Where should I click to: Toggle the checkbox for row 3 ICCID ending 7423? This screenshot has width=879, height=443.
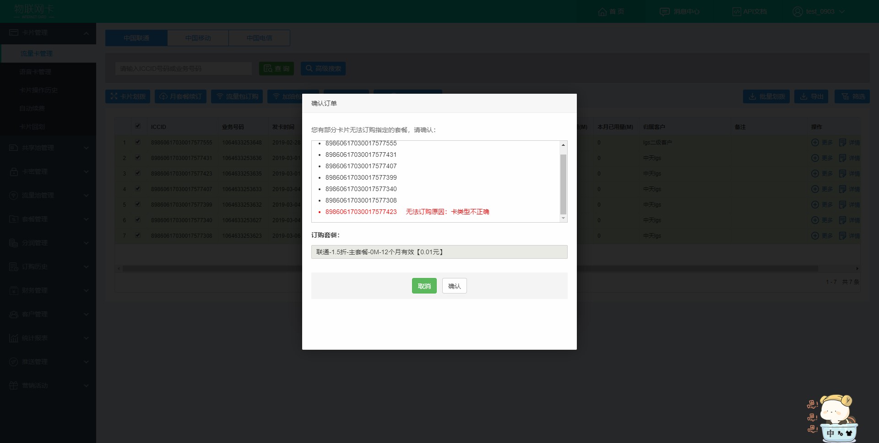138,173
